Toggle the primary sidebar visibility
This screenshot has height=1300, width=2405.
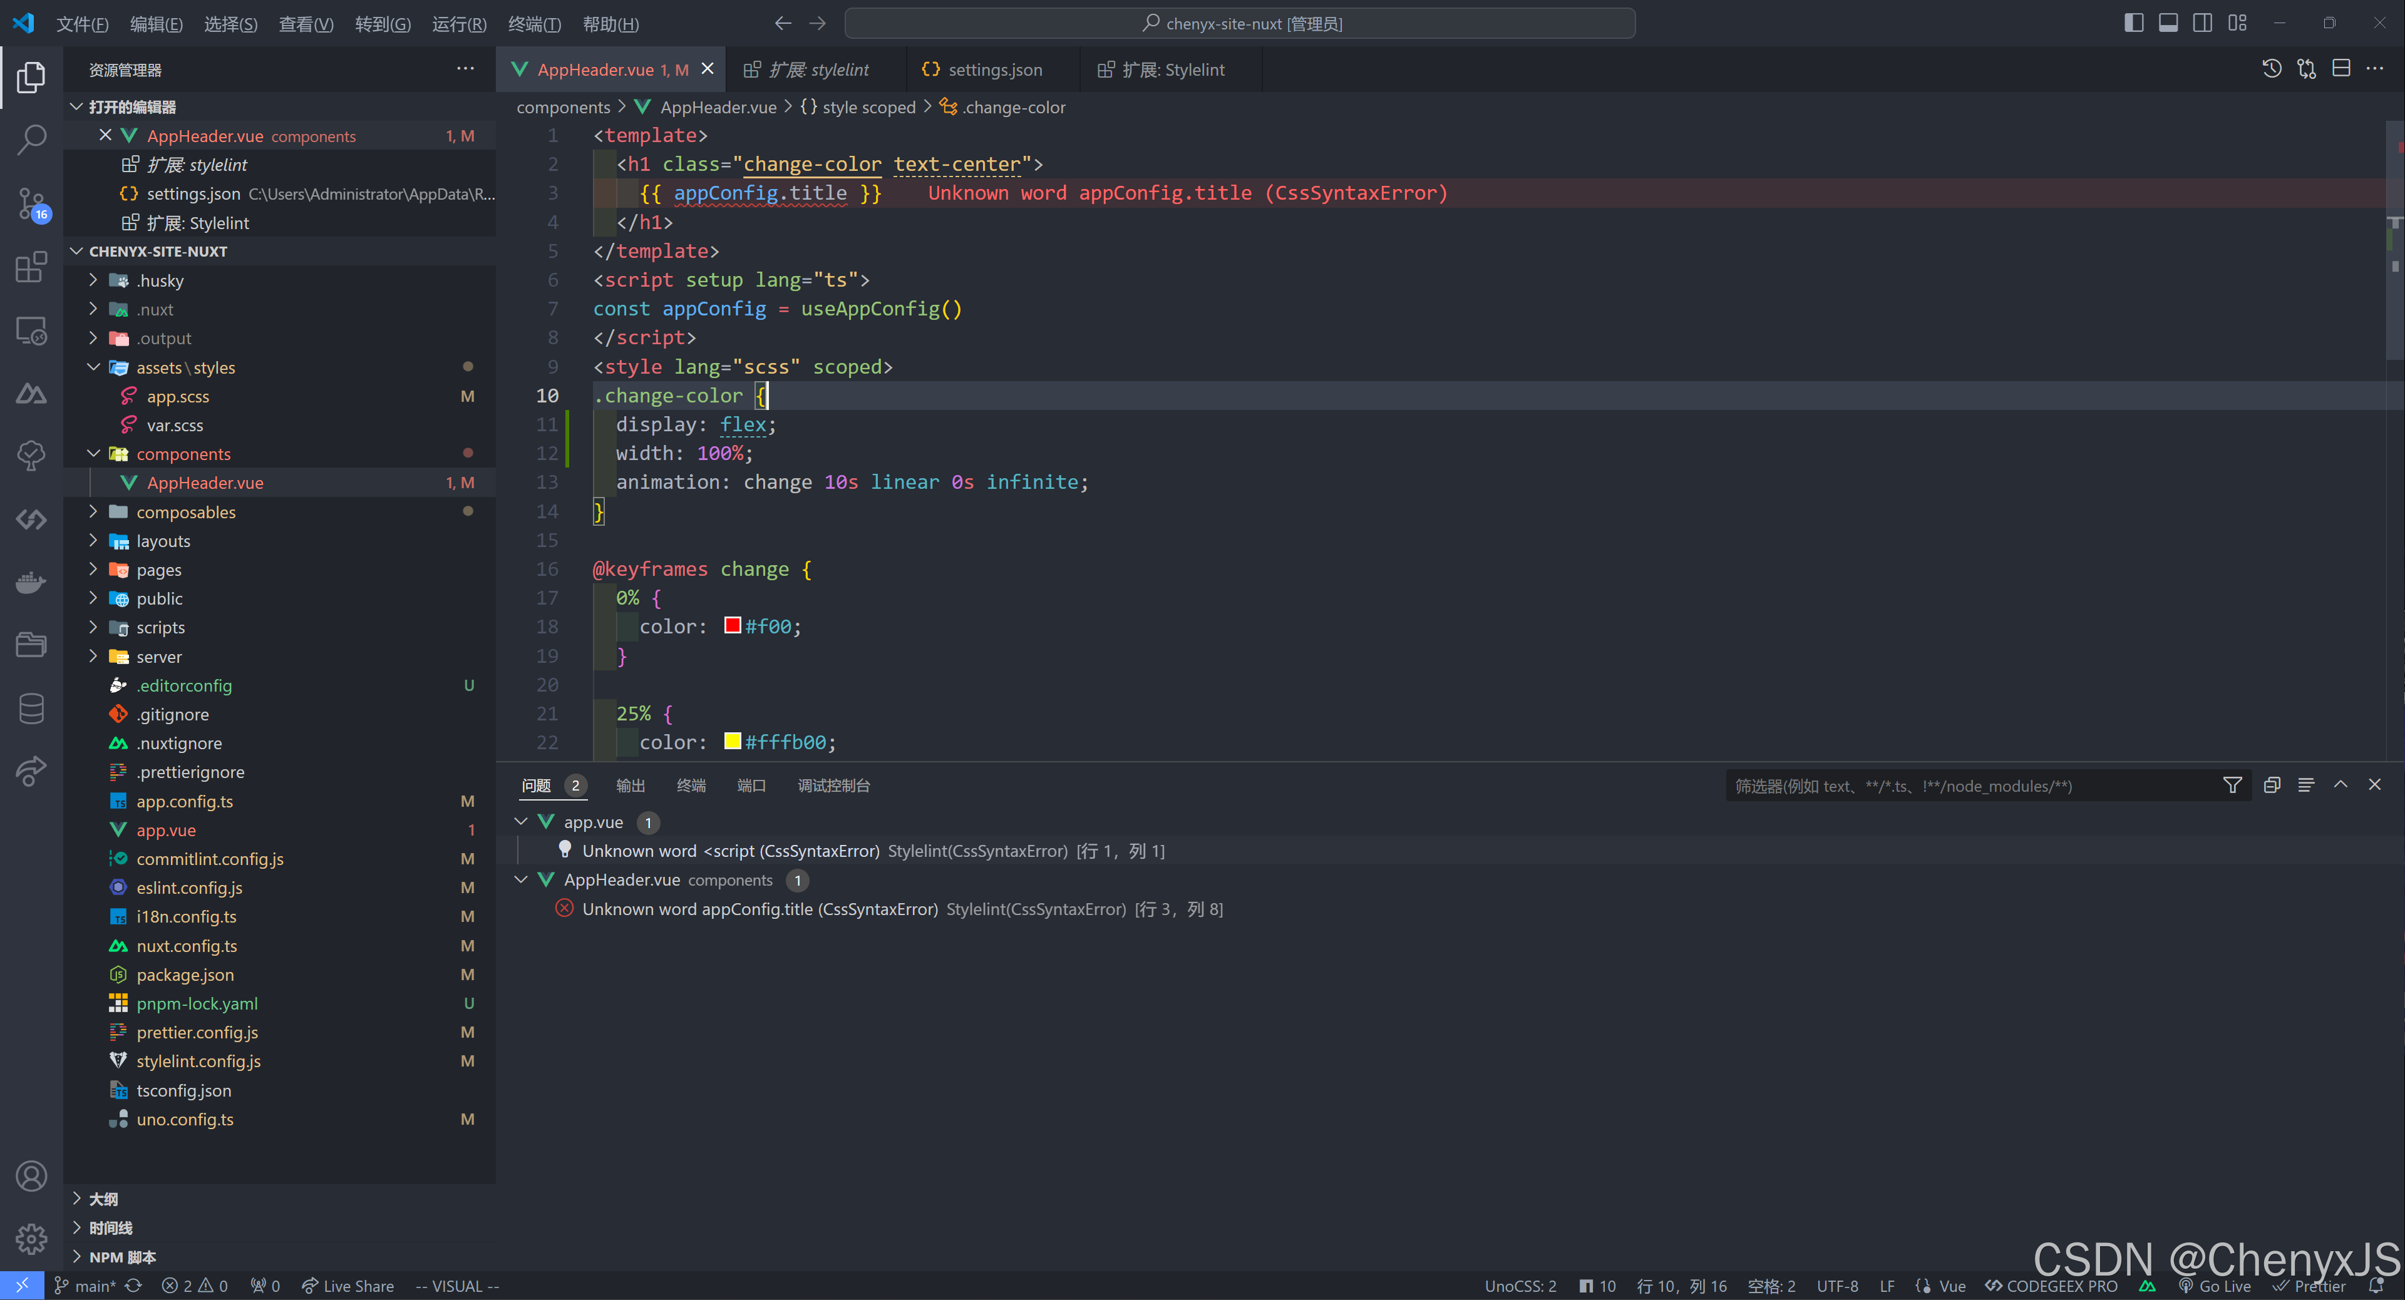(x=2135, y=23)
